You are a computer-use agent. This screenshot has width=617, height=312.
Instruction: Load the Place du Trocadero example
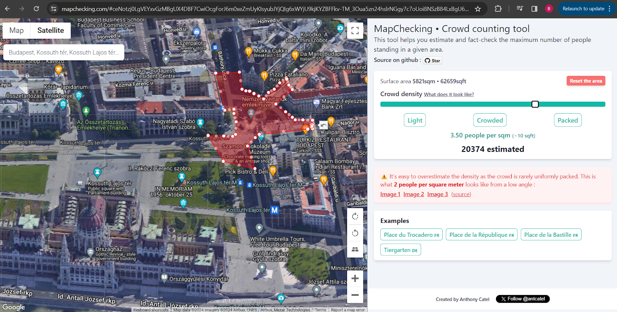tap(411, 235)
